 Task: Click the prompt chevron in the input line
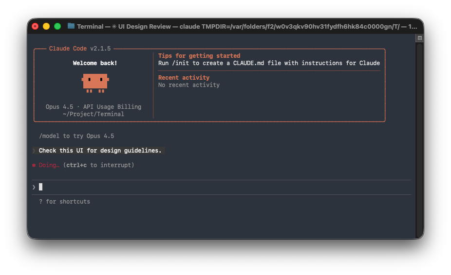click(34, 187)
